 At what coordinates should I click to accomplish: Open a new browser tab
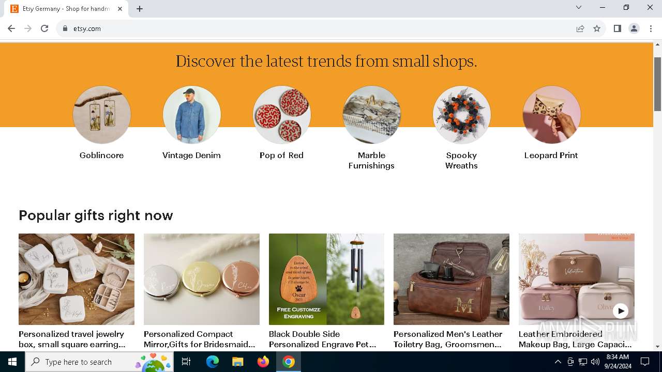click(x=140, y=9)
